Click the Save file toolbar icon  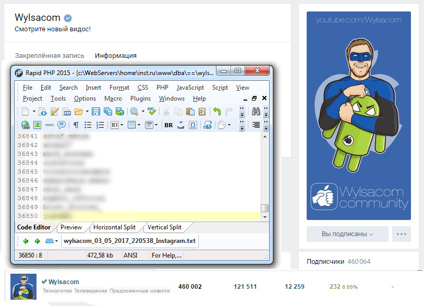[x=96, y=111]
